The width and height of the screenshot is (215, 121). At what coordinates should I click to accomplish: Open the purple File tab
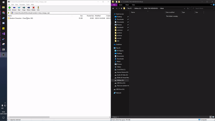click(114, 5)
